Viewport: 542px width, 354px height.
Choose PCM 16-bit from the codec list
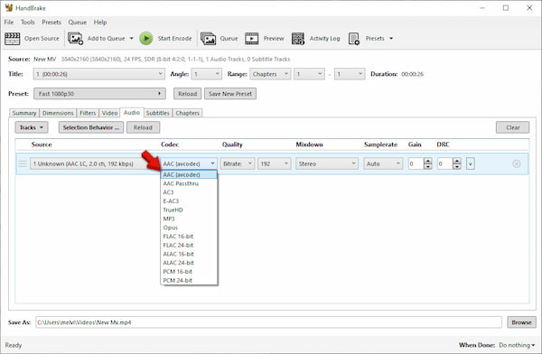(189, 272)
